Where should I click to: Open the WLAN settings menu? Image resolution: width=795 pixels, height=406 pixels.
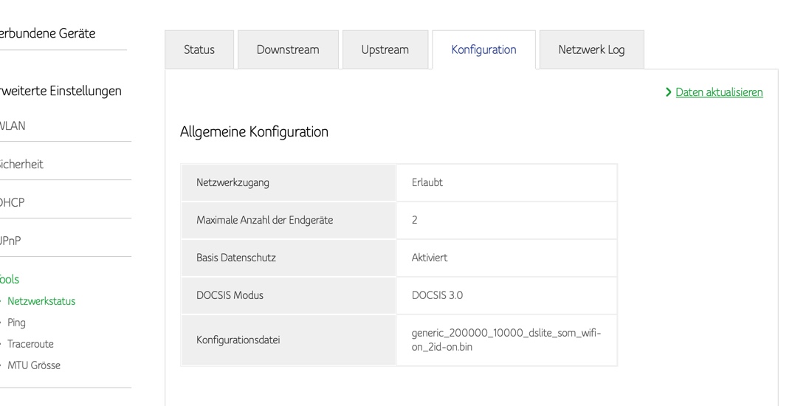[x=13, y=126]
